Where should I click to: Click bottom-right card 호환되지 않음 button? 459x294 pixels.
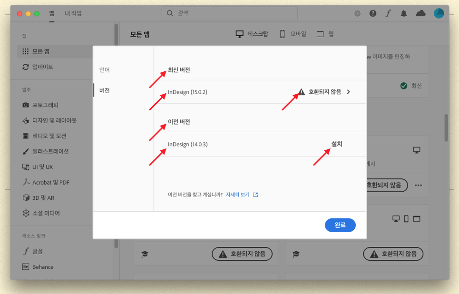click(x=393, y=254)
